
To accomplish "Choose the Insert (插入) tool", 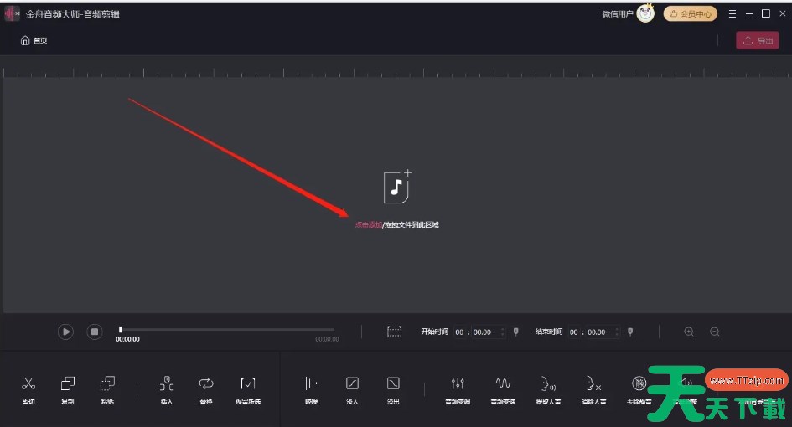I will pos(167,389).
